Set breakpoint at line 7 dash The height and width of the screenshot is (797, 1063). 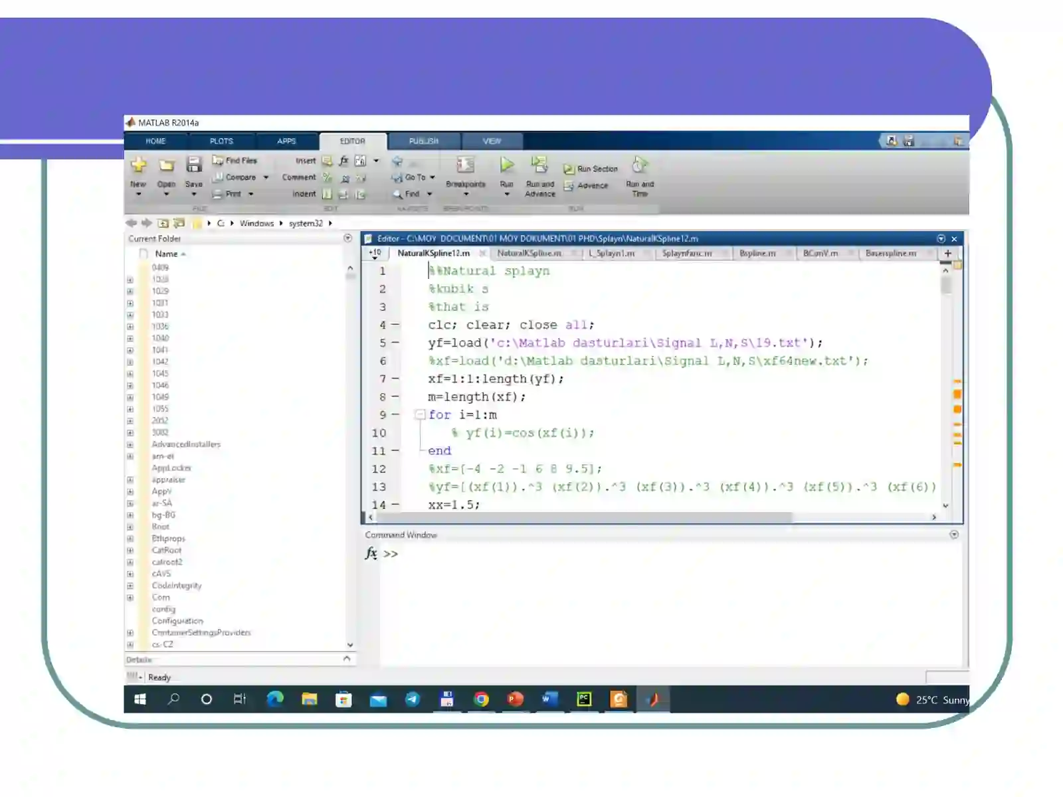[395, 379]
